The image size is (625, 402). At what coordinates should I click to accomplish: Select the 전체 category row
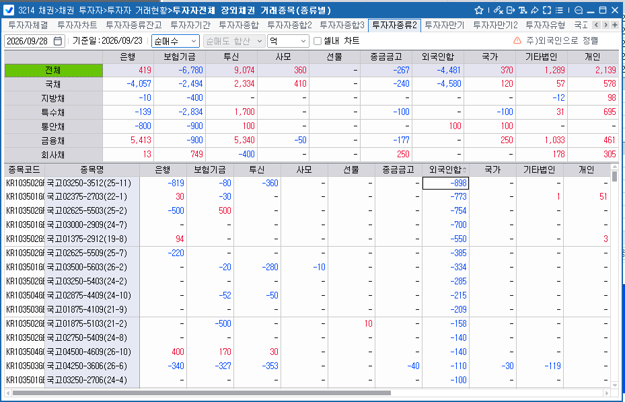(x=53, y=70)
